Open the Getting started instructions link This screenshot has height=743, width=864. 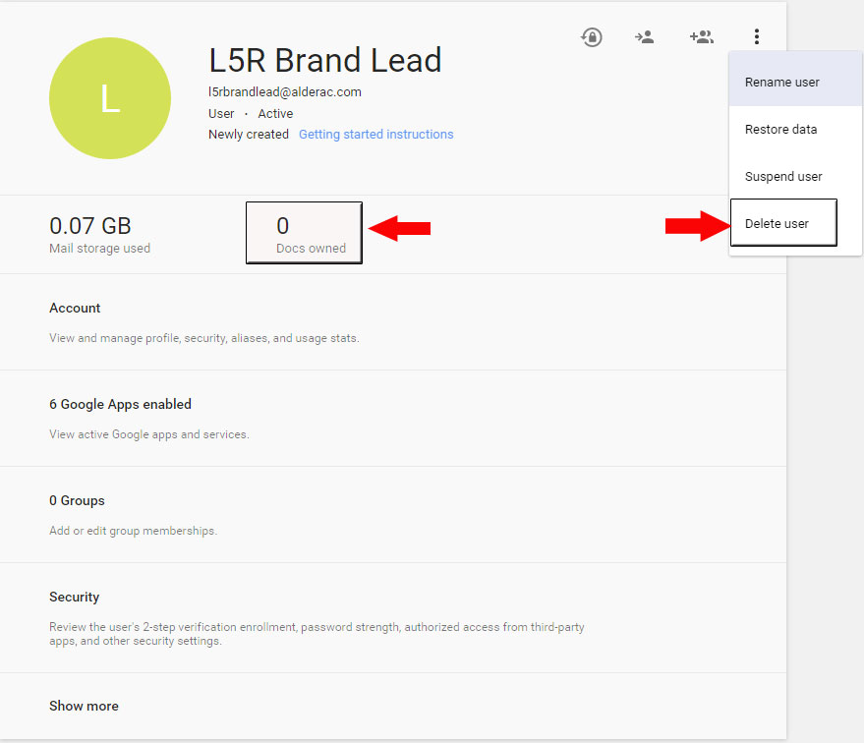point(375,135)
